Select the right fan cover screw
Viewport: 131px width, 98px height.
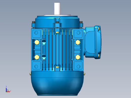click(x=84, y=74)
